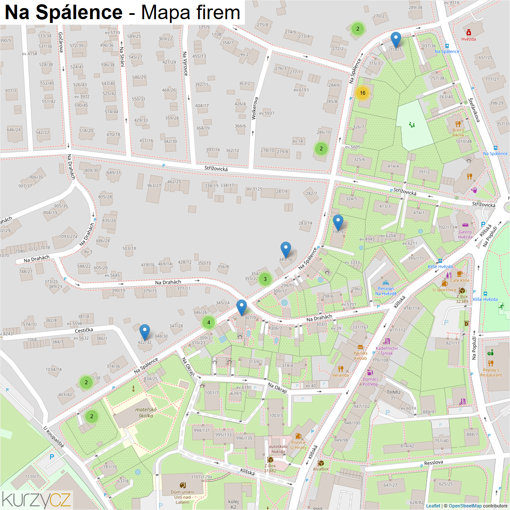Click the blue pin near building 307/9
Image resolution: width=510 pixels, height=510 pixels.
(241, 308)
